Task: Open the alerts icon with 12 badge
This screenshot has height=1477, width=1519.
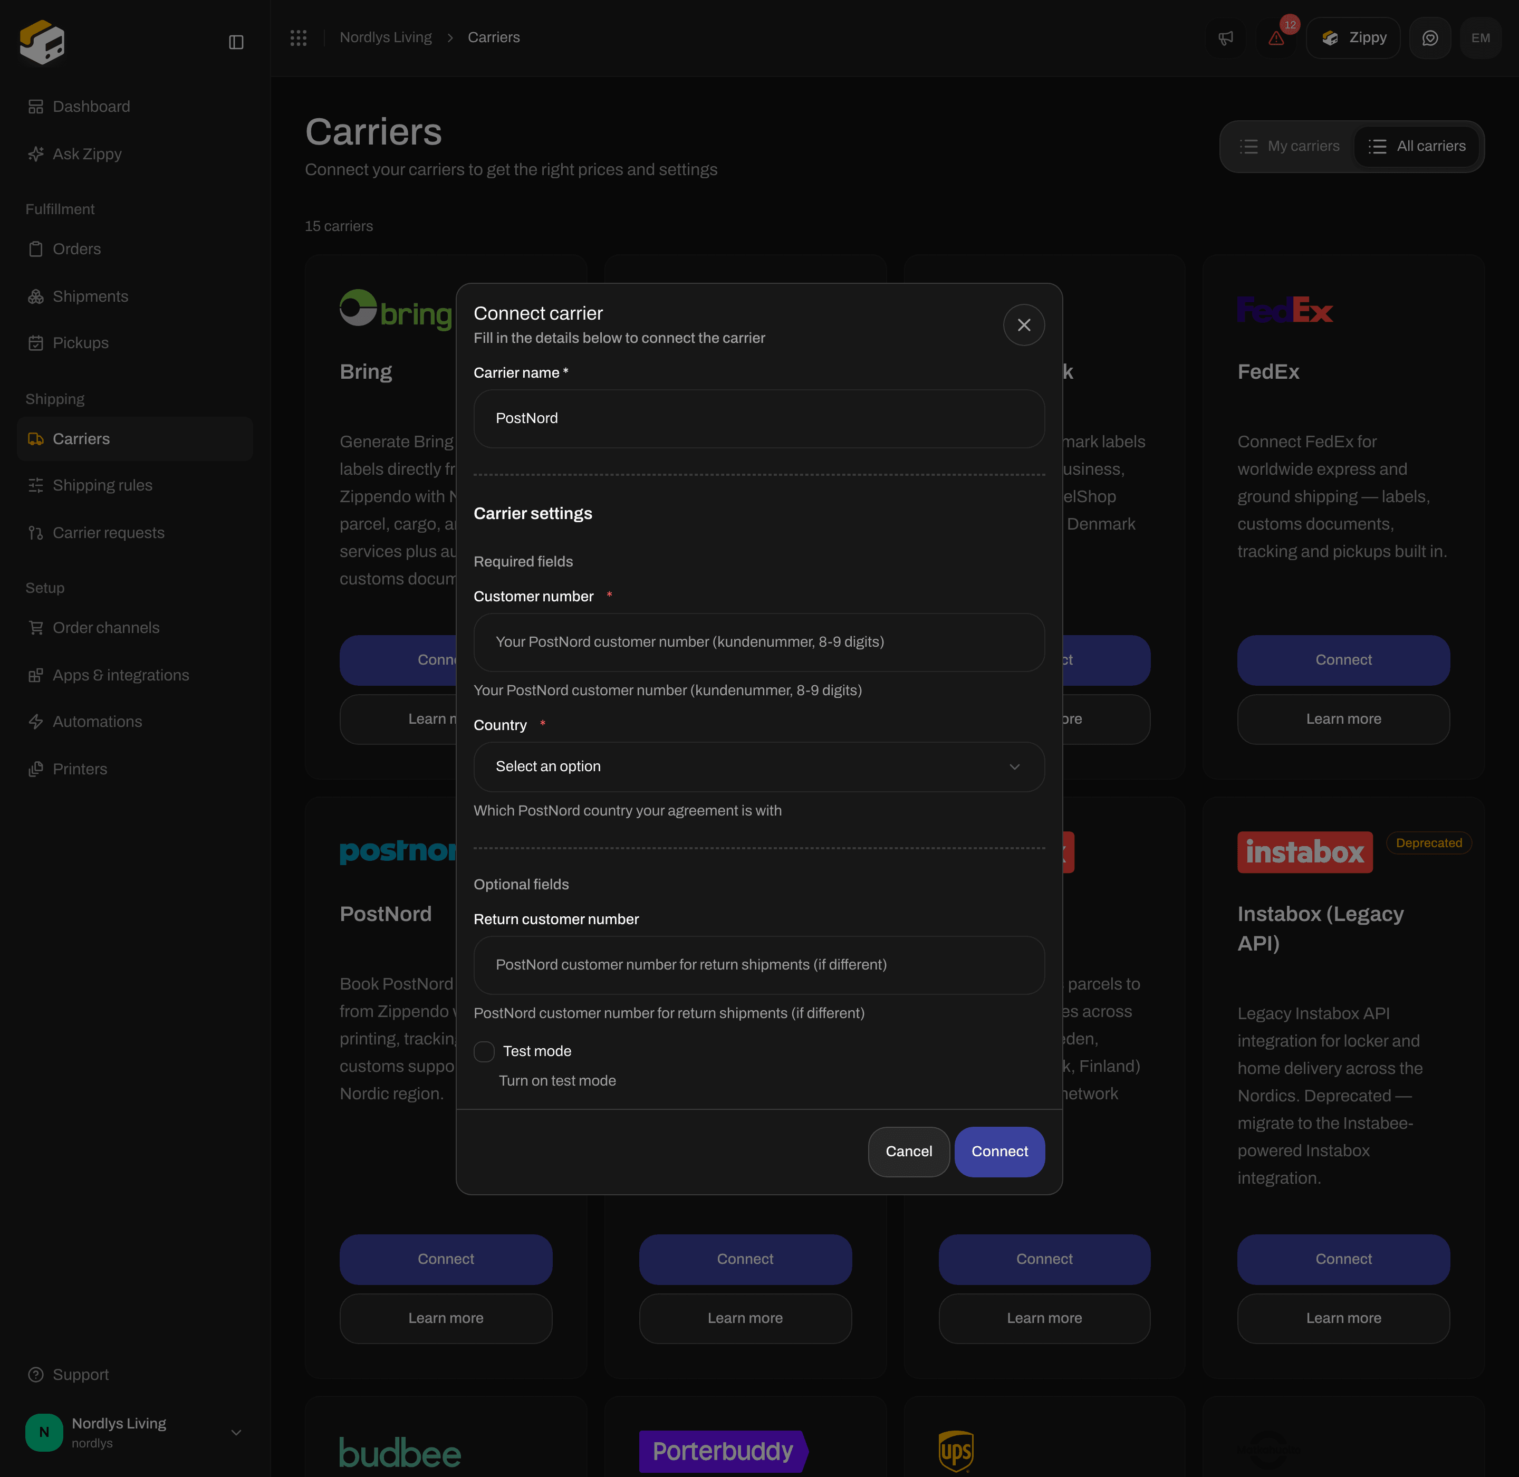Action: pos(1276,38)
